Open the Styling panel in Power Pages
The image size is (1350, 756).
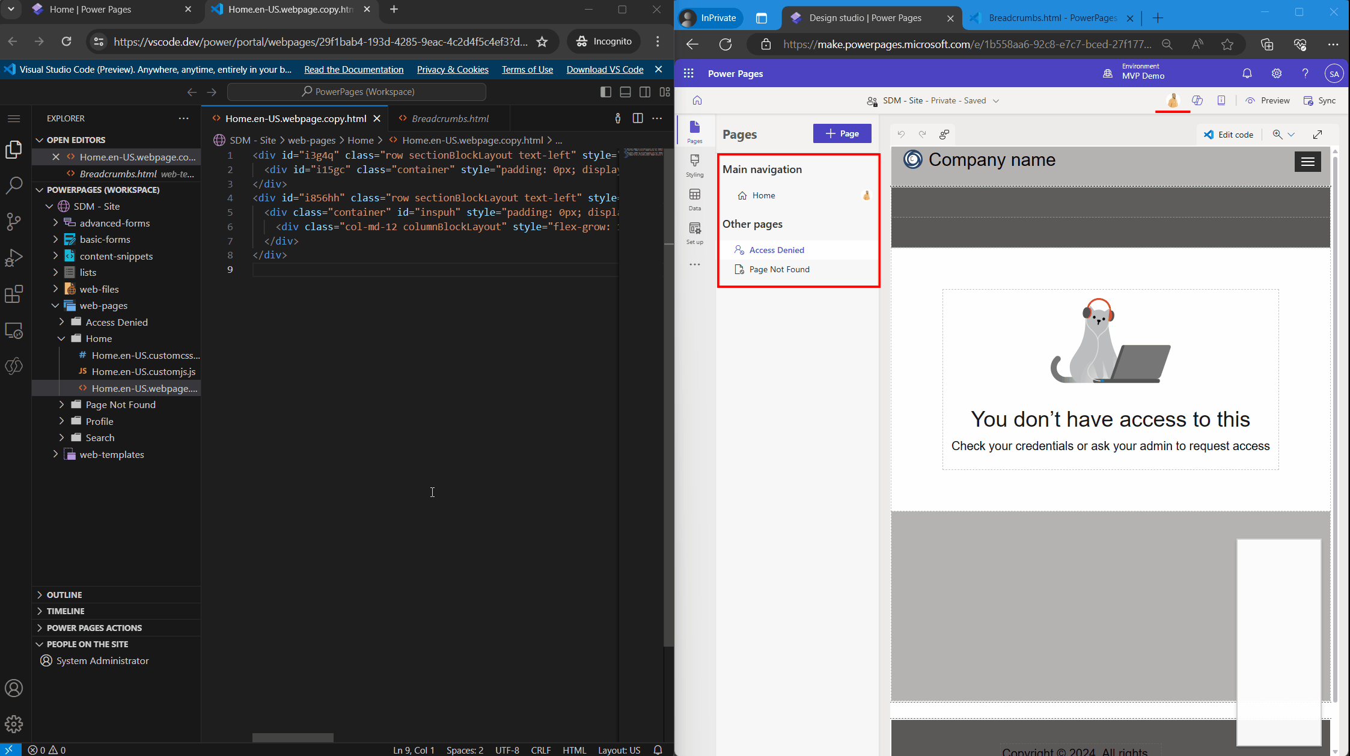[695, 165]
